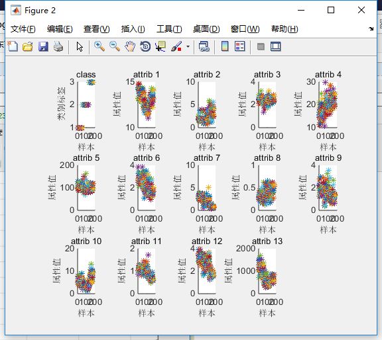The height and width of the screenshot is (340, 382).
Task: Close the Figure 2 window
Action: (361, 10)
